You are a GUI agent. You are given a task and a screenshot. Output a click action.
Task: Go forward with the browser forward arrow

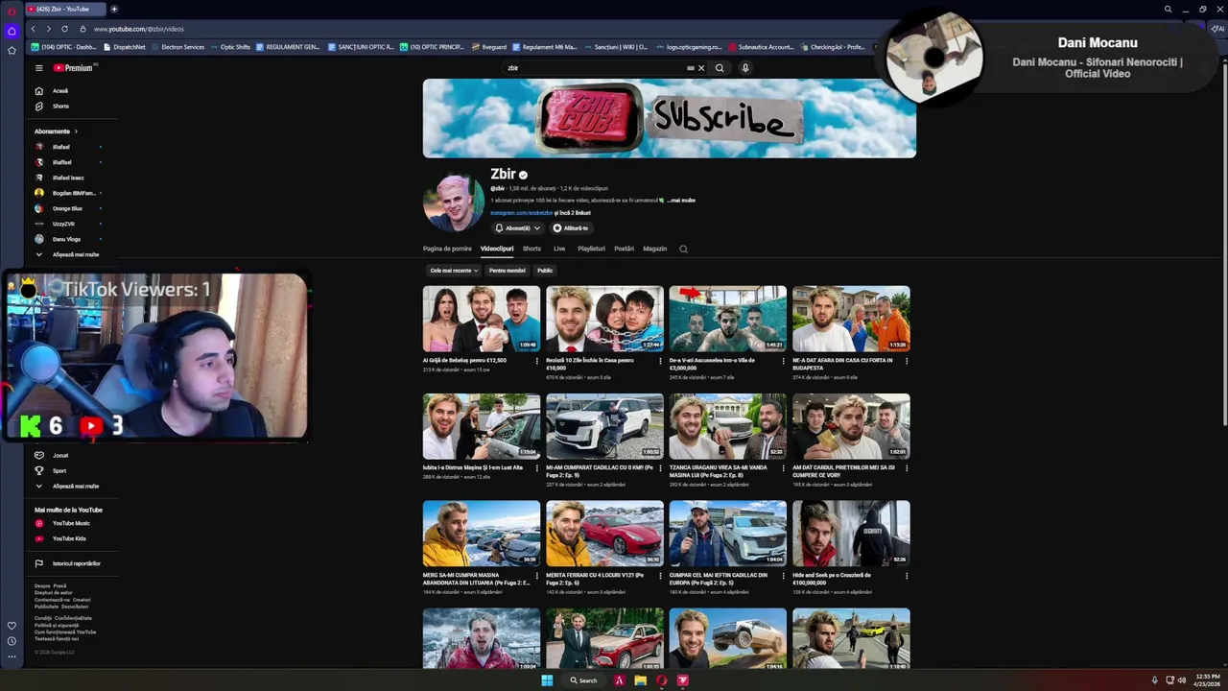(x=48, y=29)
